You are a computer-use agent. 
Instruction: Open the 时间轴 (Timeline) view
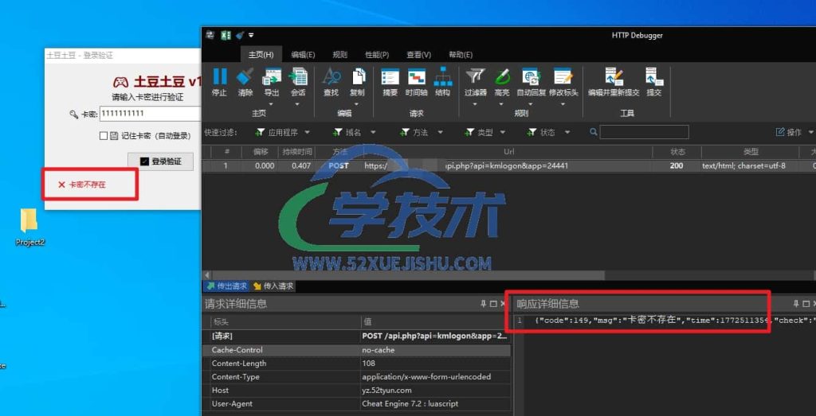(417, 78)
